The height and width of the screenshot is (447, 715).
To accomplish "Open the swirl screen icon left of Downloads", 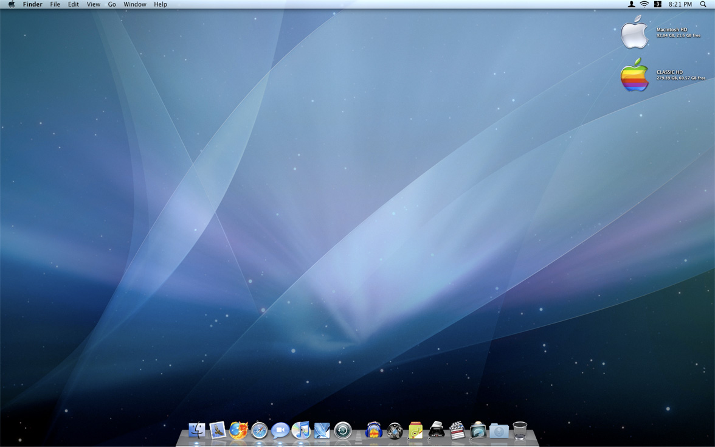I will click(478, 430).
